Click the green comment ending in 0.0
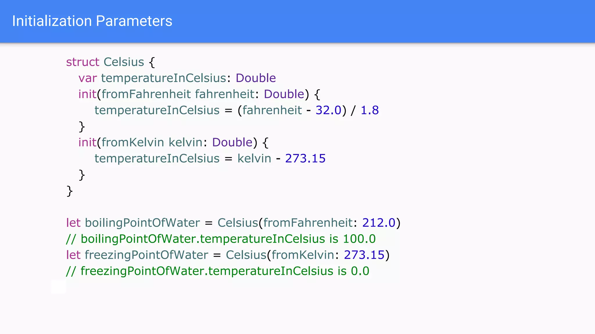Screen dimensions: 595x334 tap(218, 271)
